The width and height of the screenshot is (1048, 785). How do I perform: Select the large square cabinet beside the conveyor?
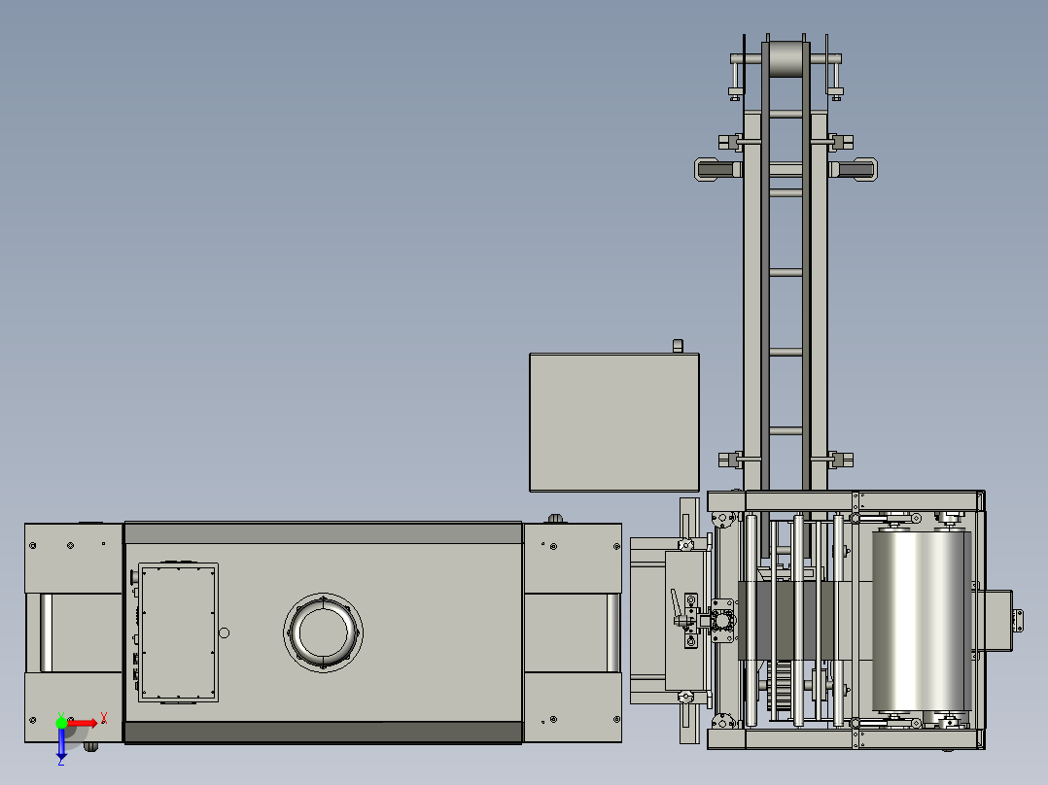pos(614,423)
